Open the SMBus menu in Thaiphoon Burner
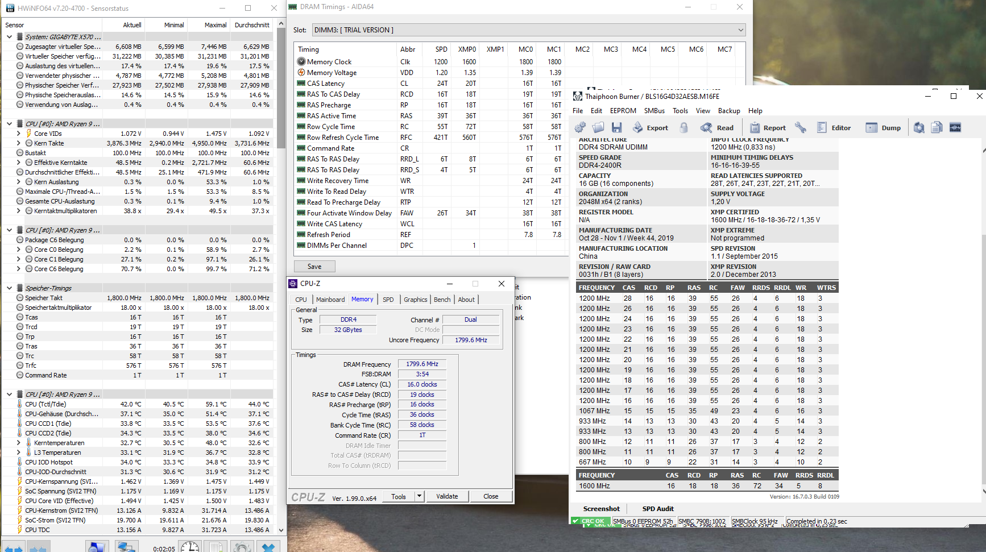This screenshot has width=986, height=552. (x=654, y=111)
